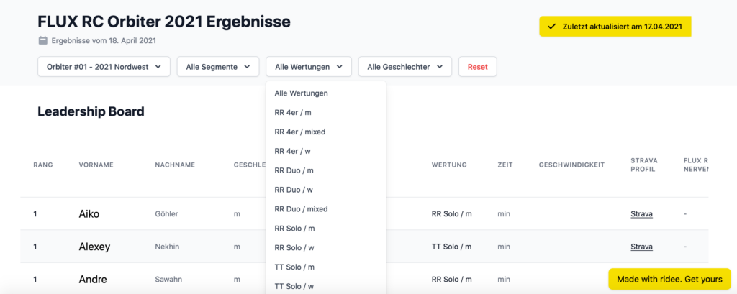The image size is (737, 294).
Task: Pick RR 4er / w from the list
Action: 292,151
